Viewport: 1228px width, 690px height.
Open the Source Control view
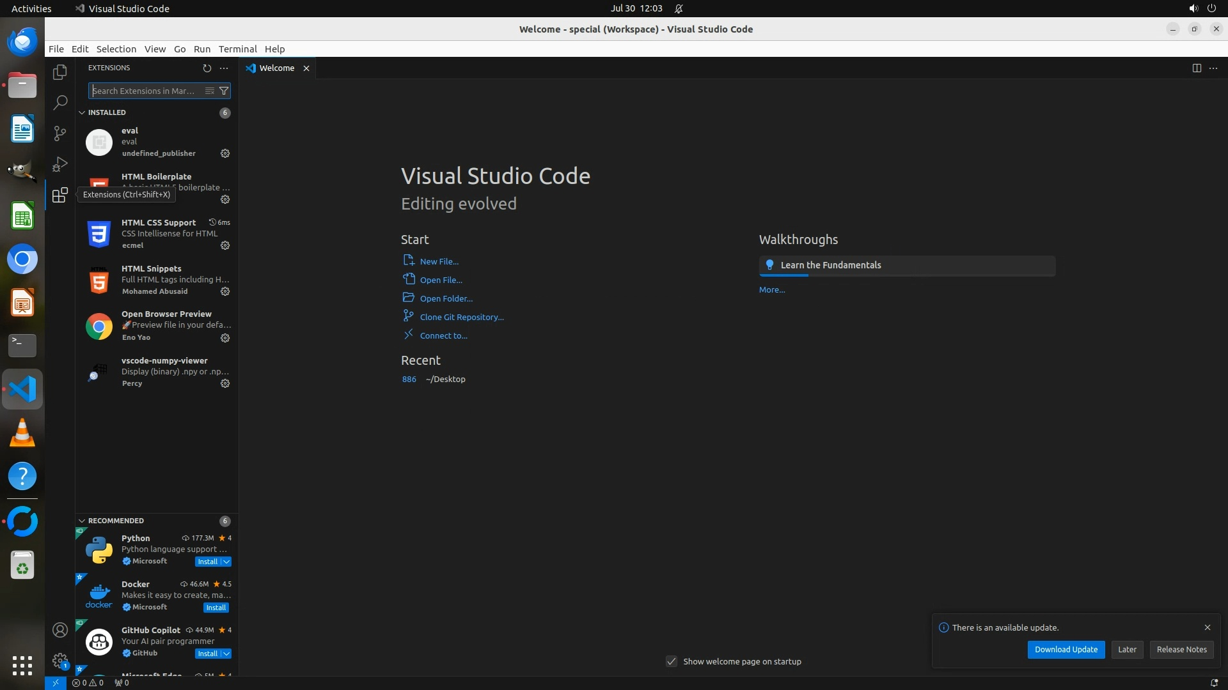(x=59, y=133)
